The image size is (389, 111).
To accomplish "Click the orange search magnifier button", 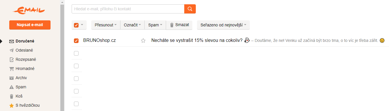I will (190, 9).
